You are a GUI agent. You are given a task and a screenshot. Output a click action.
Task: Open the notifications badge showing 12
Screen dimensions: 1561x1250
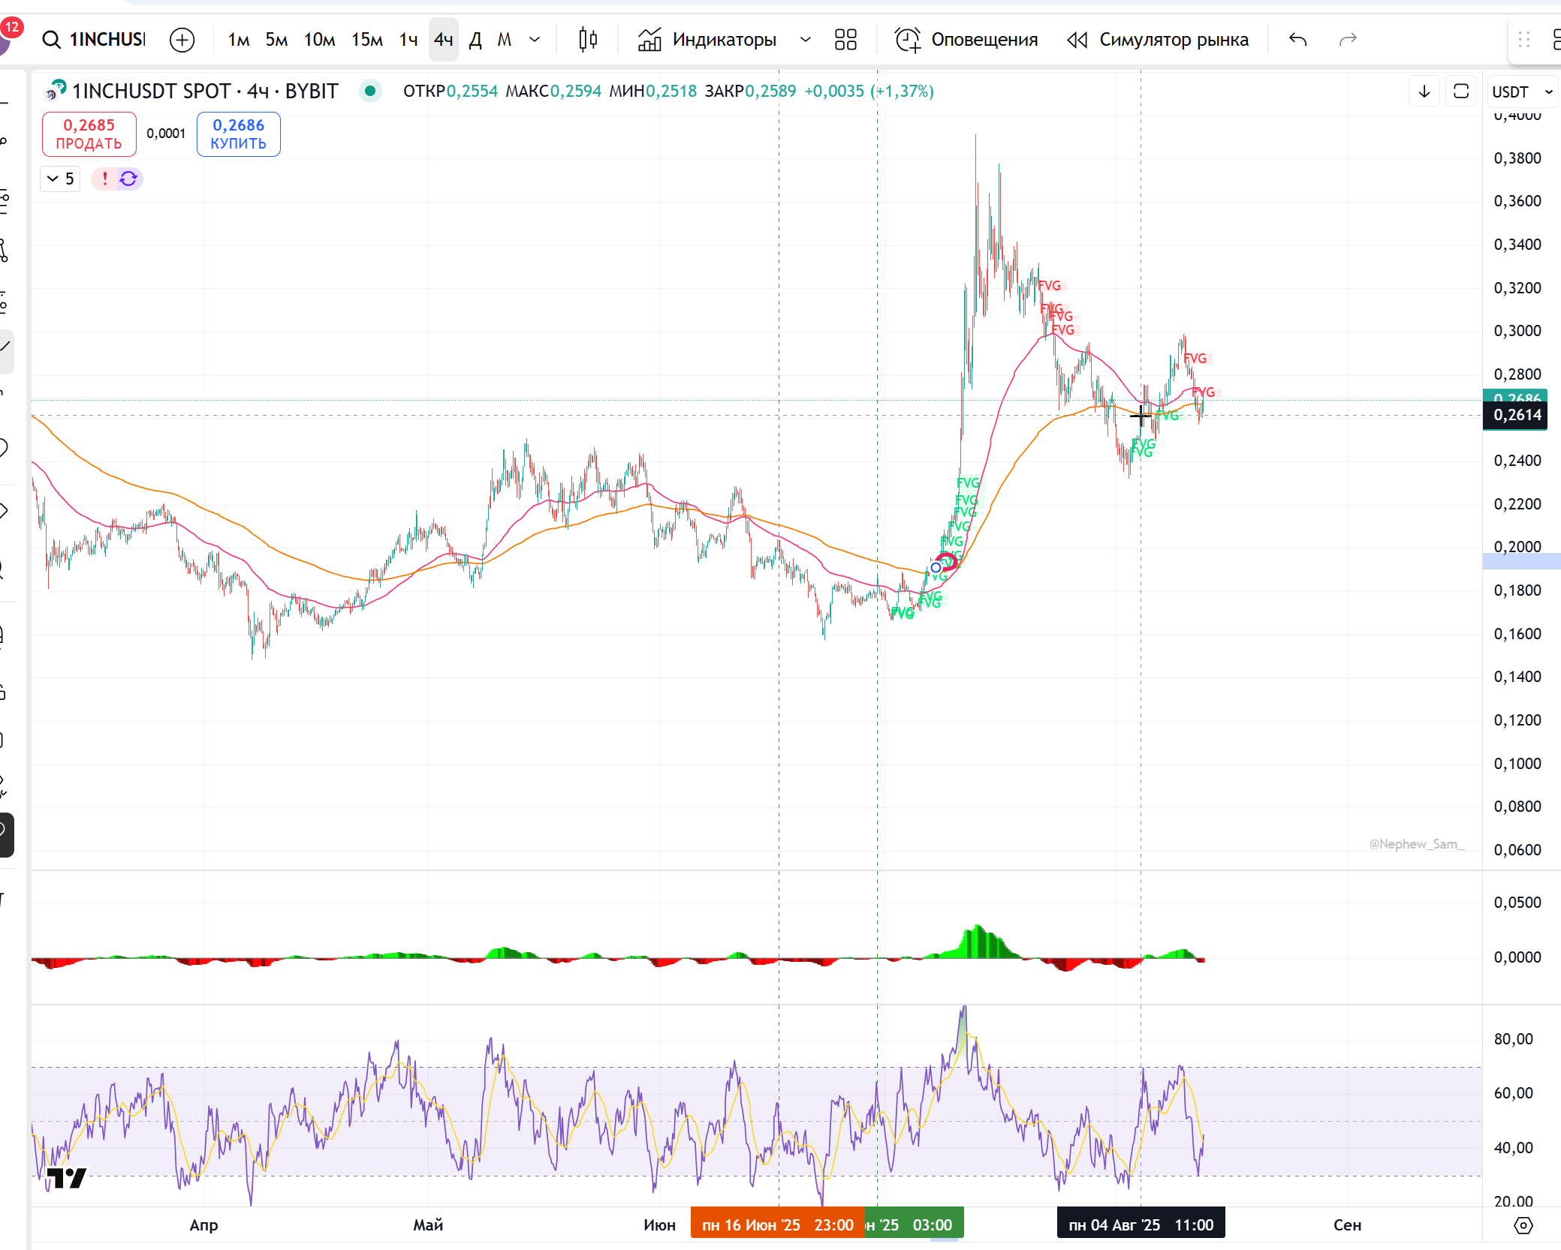click(11, 29)
